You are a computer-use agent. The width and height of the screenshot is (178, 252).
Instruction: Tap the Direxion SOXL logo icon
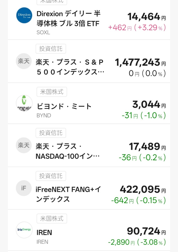click(x=24, y=15)
